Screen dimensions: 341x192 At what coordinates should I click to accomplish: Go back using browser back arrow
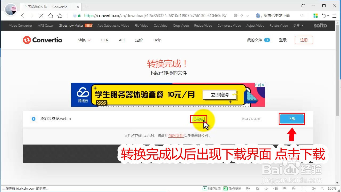[x=23, y=16]
